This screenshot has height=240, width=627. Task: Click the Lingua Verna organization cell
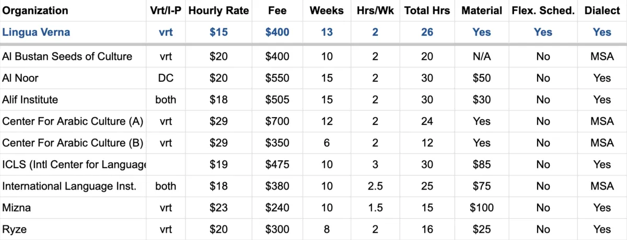coord(73,32)
